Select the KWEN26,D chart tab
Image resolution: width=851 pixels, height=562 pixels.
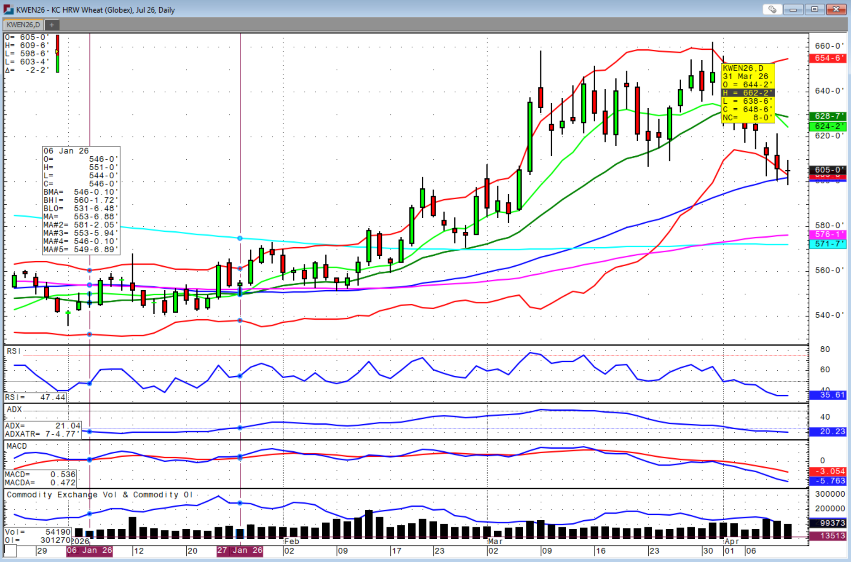pyautogui.click(x=23, y=25)
